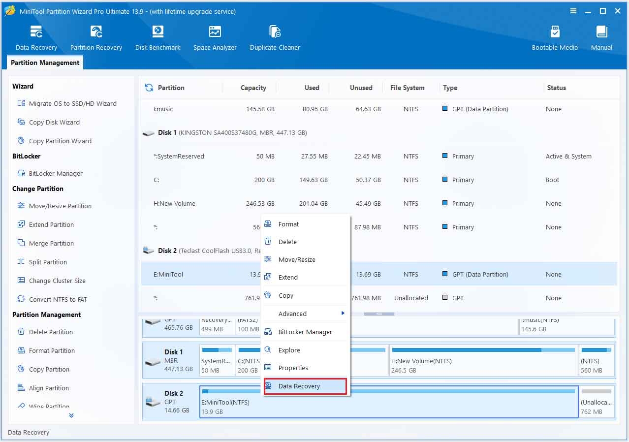Screen dimensions: 629x442
Task: Open Disk Benchmark tool
Action: tap(158, 38)
